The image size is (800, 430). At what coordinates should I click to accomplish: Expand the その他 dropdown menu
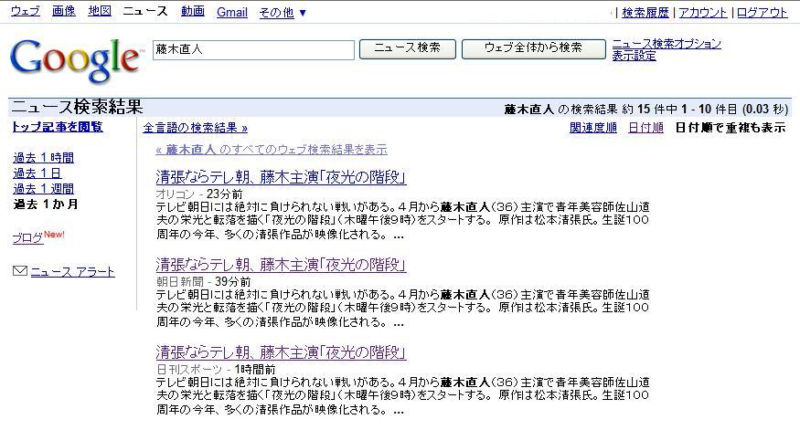pos(283,13)
